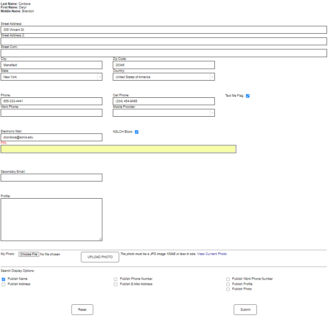
Task: Select the Secondary Email field
Action: coord(51,178)
